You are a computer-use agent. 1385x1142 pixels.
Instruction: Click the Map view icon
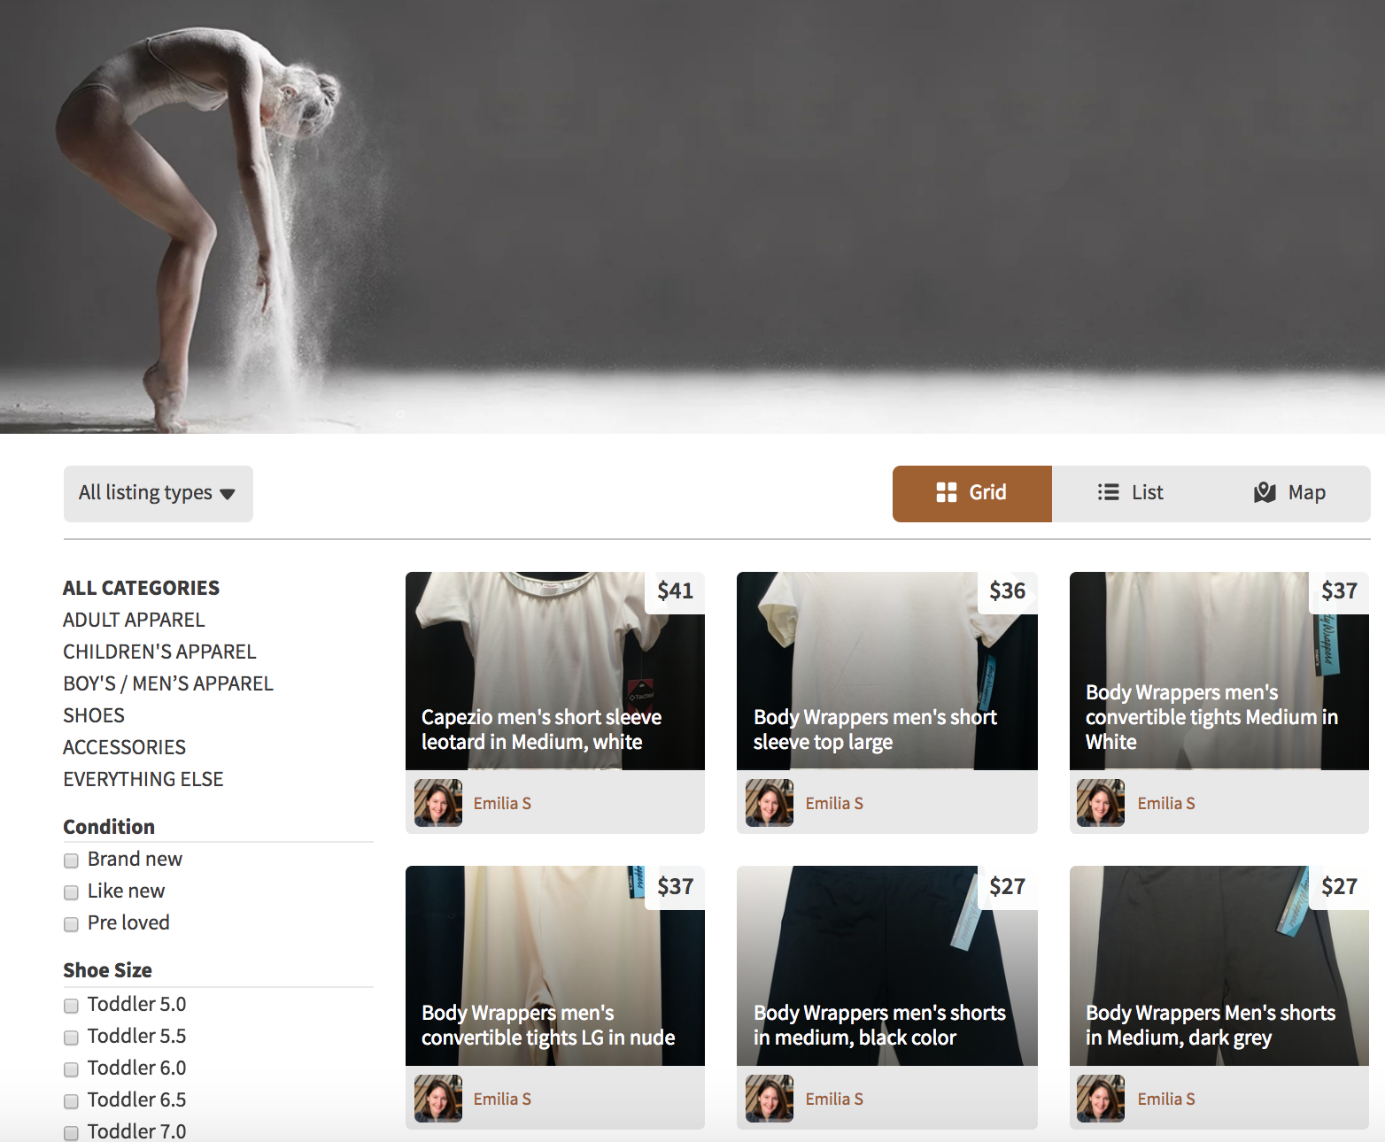pos(1265,493)
